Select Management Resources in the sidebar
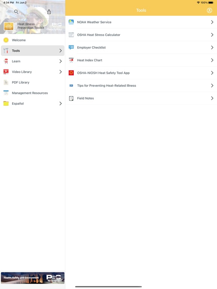This screenshot has height=289, width=217. pos(32,93)
